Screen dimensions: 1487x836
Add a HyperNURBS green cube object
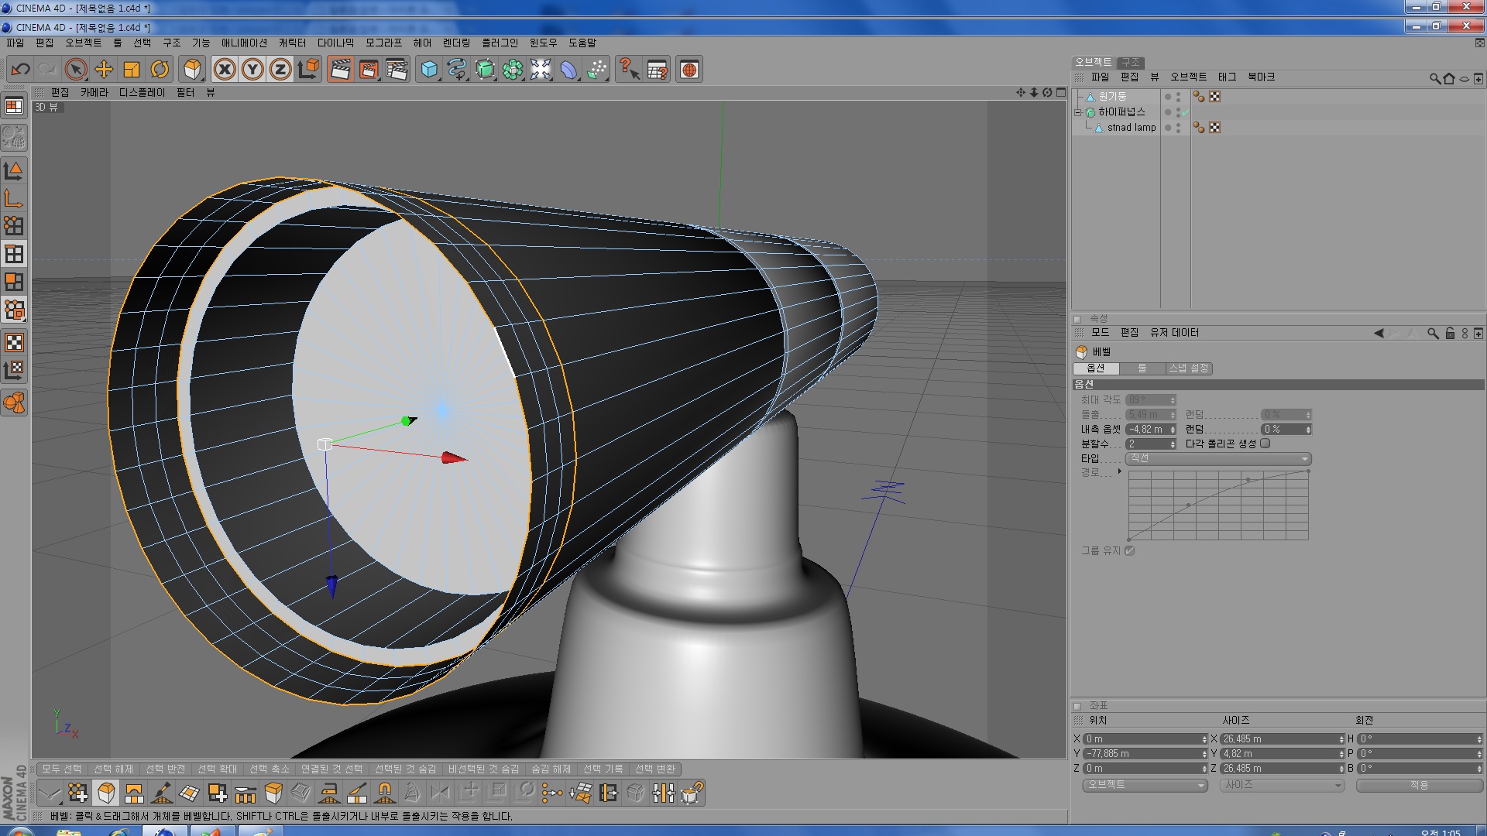coord(485,70)
